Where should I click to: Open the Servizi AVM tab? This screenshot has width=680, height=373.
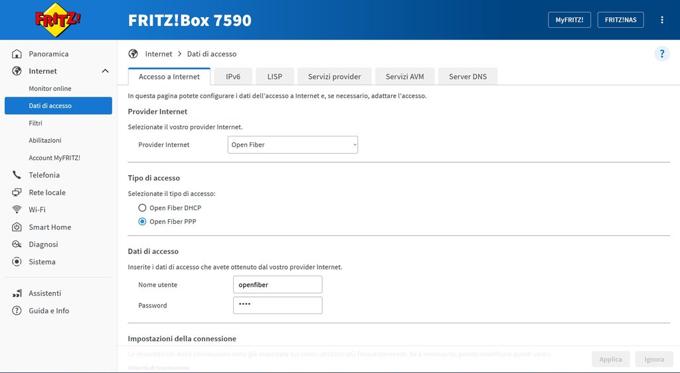(404, 77)
